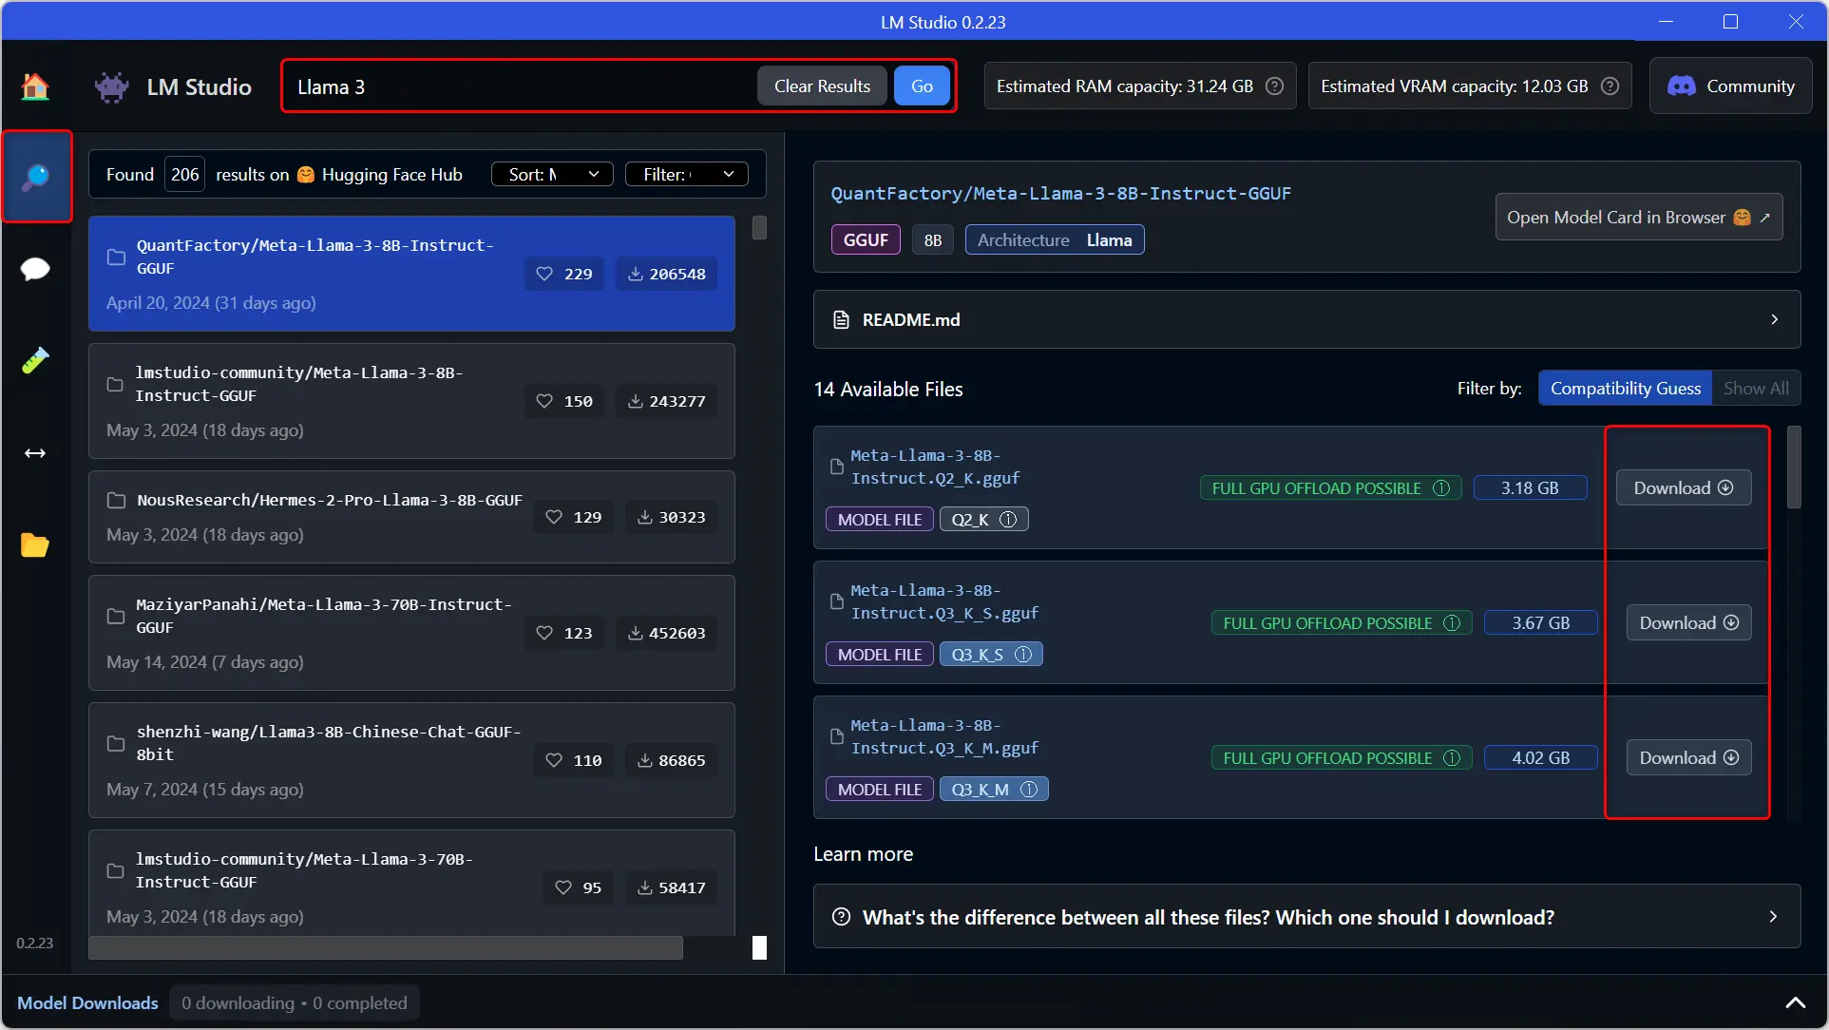Click the GGUF tag badge
Image resolution: width=1829 pixels, height=1030 pixels.
point(866,240)
